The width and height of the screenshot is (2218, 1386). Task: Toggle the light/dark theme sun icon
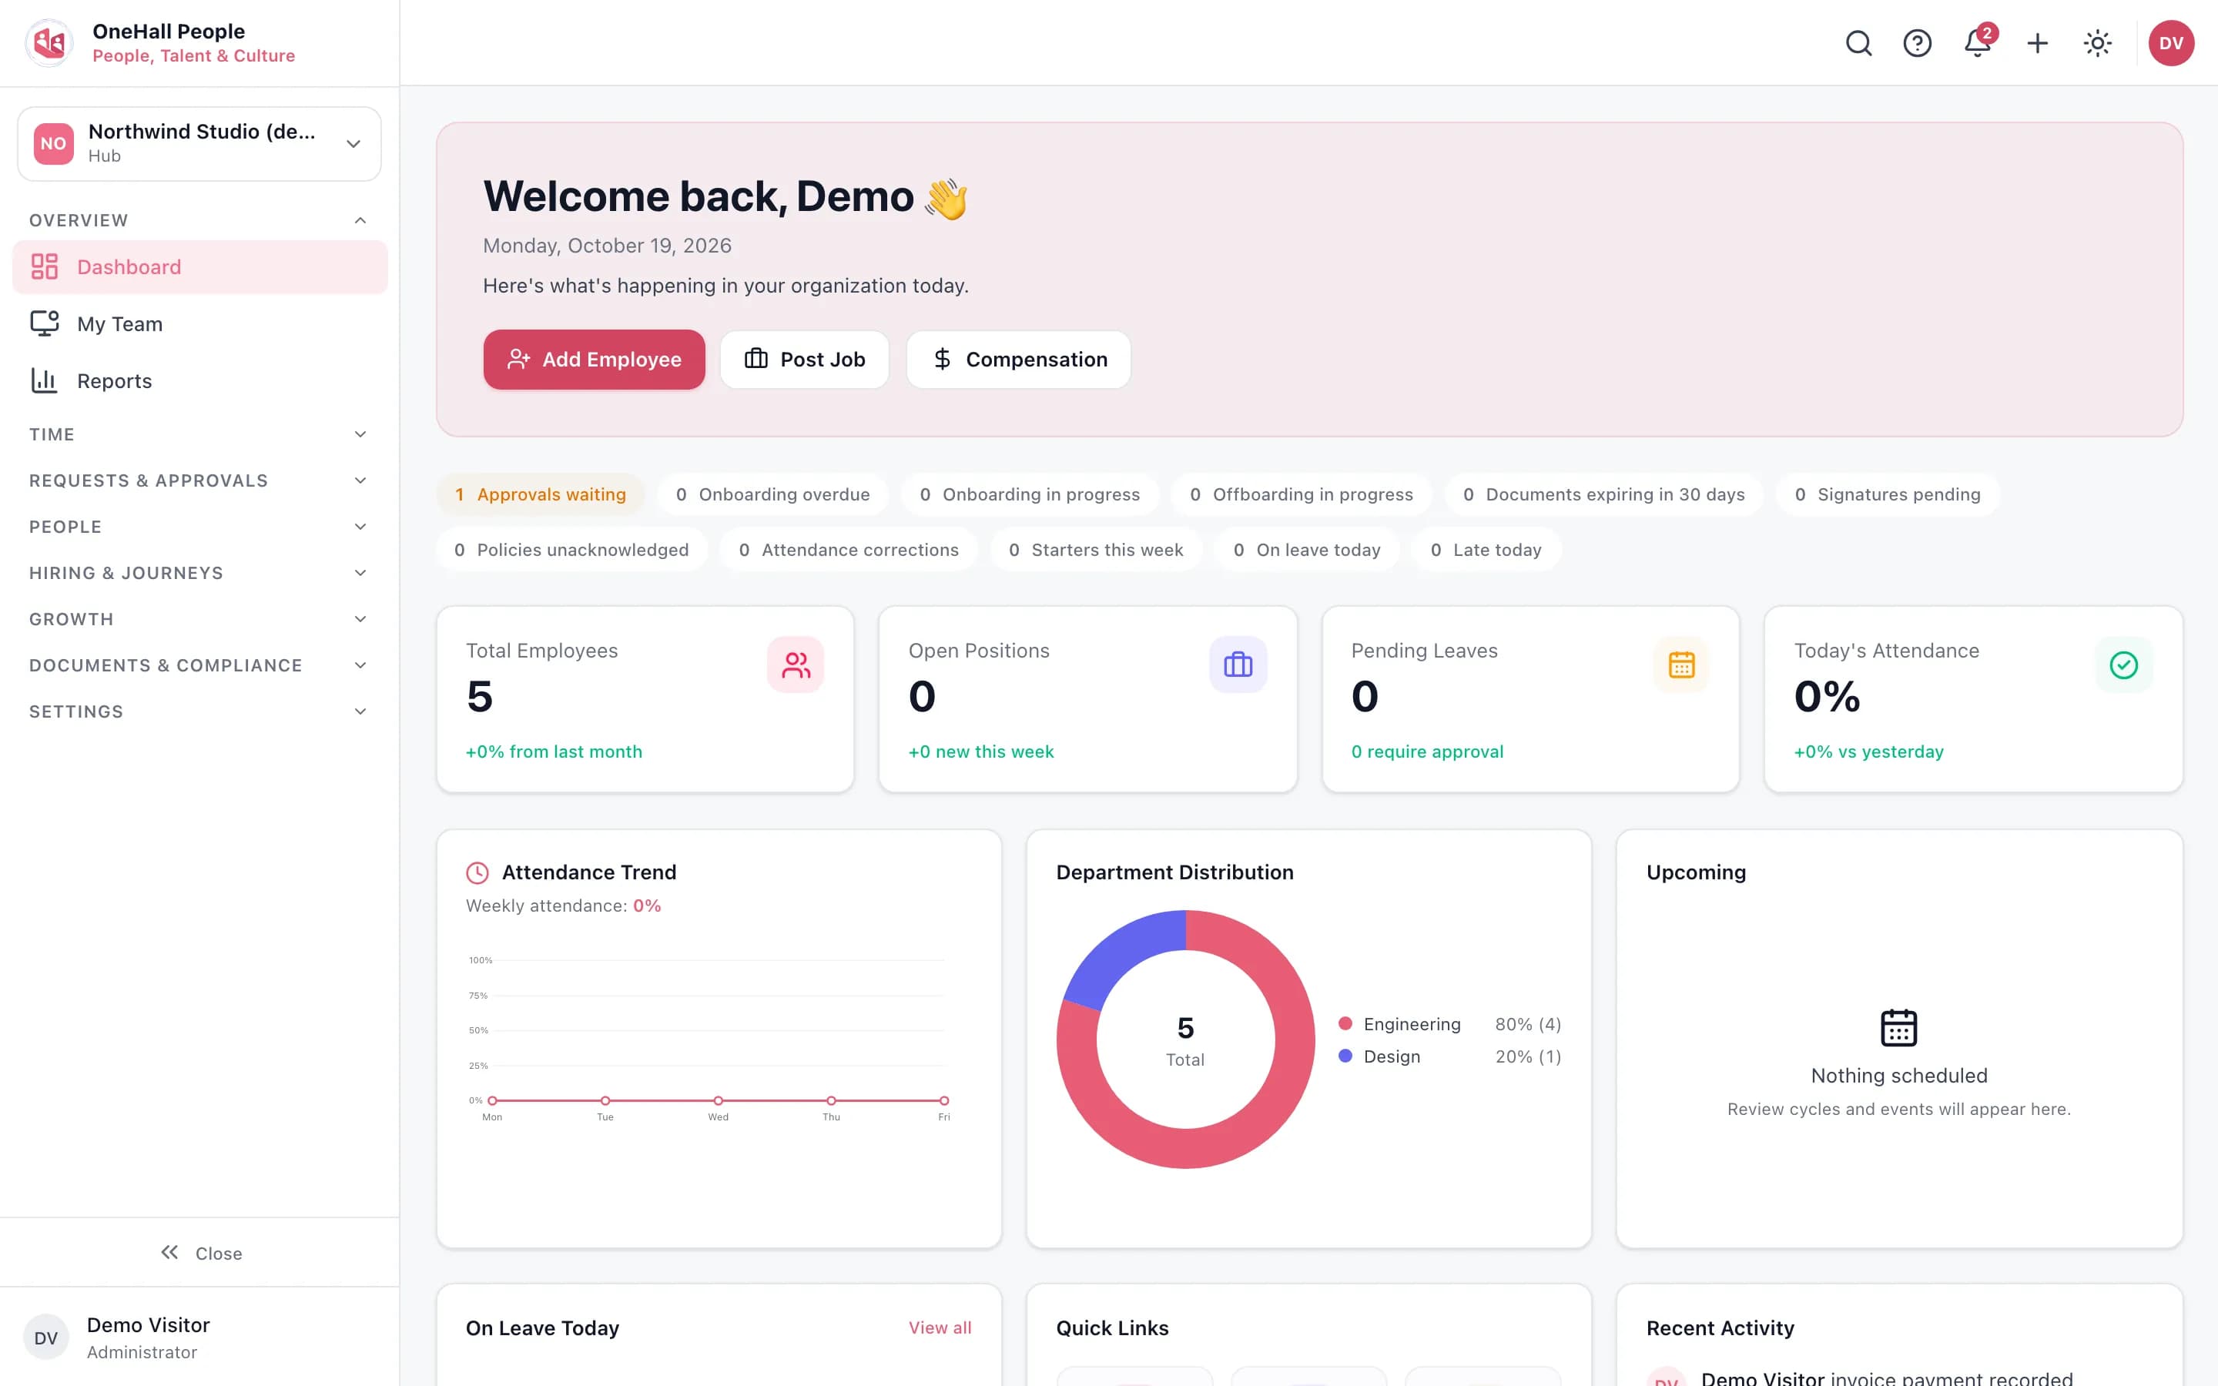2097,43
